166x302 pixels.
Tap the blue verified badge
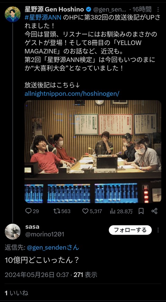pos(89,9)
